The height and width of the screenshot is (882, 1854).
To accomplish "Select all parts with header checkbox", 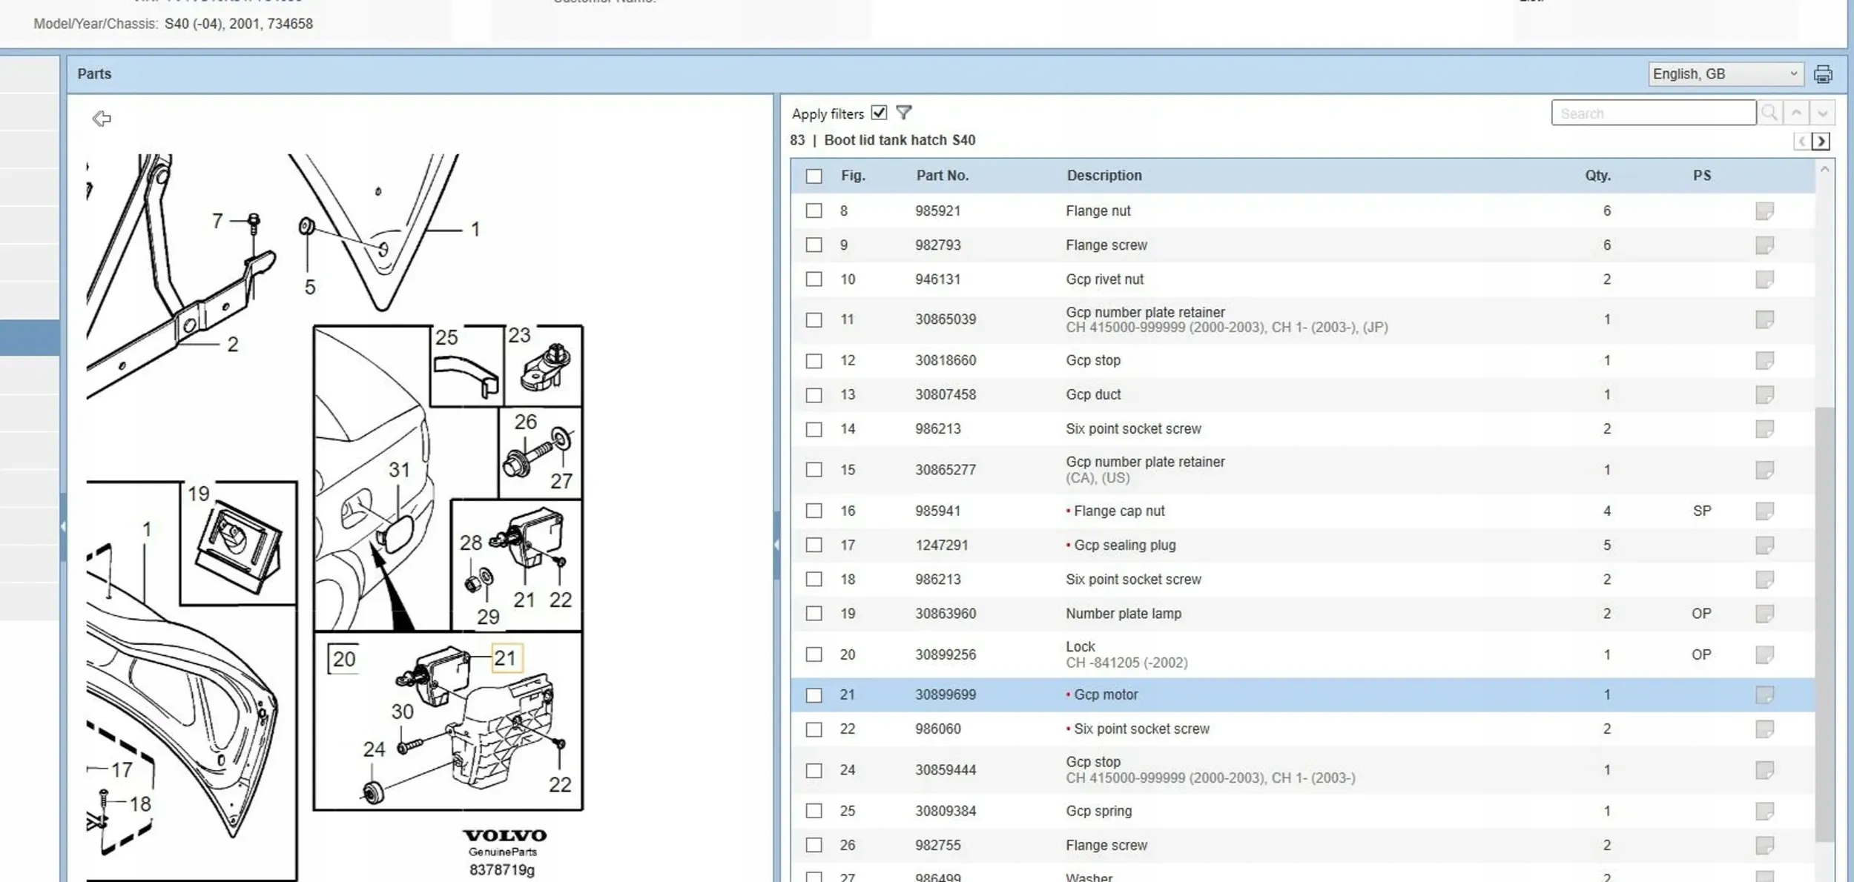I will tap(814, 176).
